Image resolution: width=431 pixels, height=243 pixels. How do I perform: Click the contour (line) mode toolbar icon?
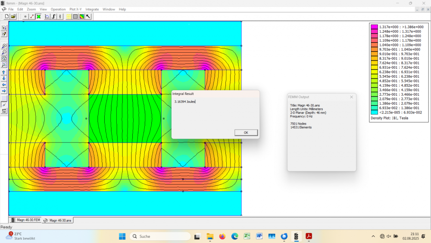[32, 16]
